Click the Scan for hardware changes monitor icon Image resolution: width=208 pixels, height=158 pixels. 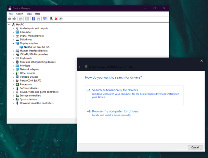click(45, 19)
